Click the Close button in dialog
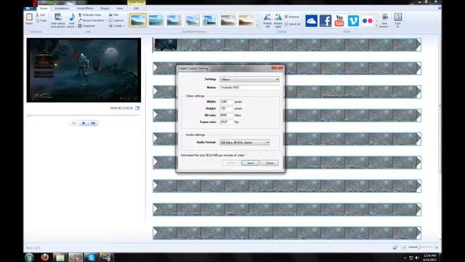The image size is (465, 262). coord(270,163)
